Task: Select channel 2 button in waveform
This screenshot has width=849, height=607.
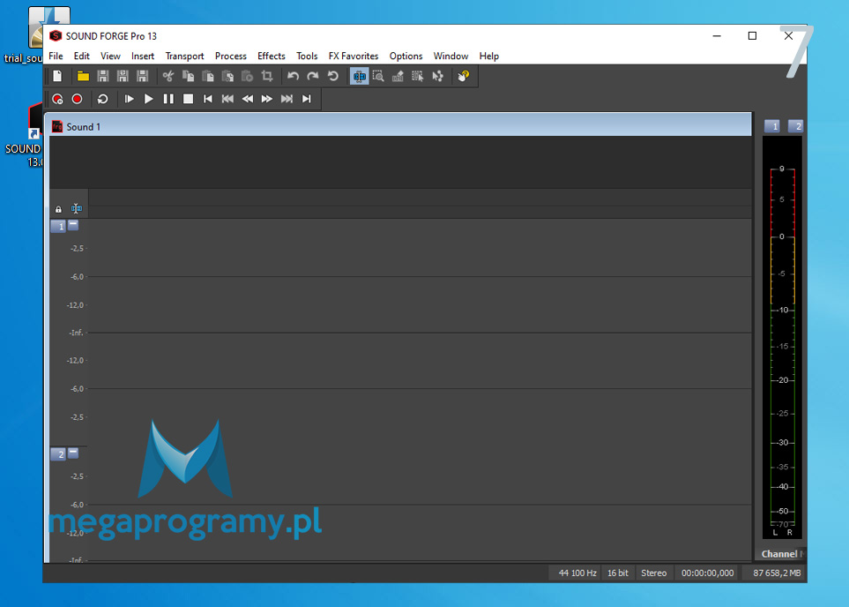Action: click(x=58, y=454)
